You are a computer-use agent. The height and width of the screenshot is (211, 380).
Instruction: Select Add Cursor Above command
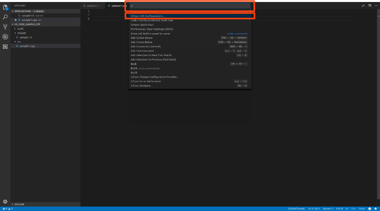[x=190, y=38]
